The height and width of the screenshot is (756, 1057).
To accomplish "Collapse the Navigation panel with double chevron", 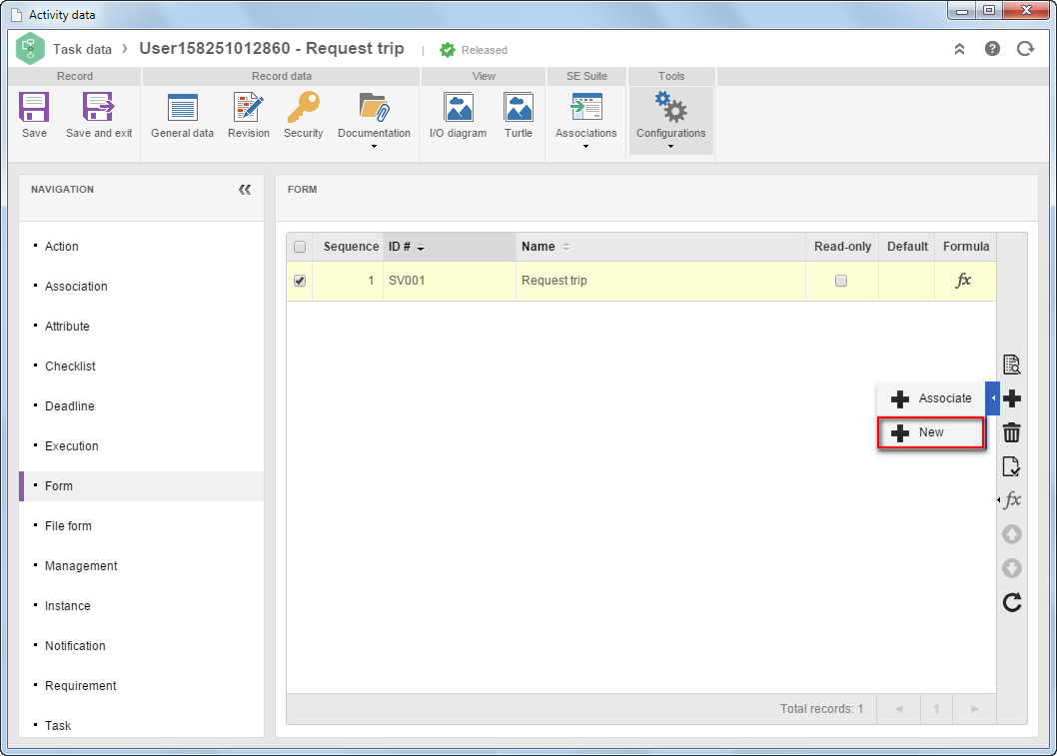I will pos(245,190).
